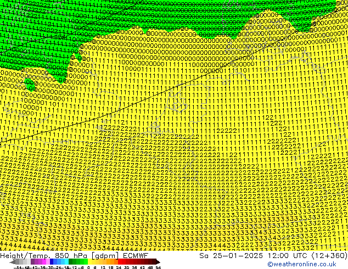The image size is (348, 269).
Task: Pick the dark blue legend swatch near -30
Action: coord(52,262)
